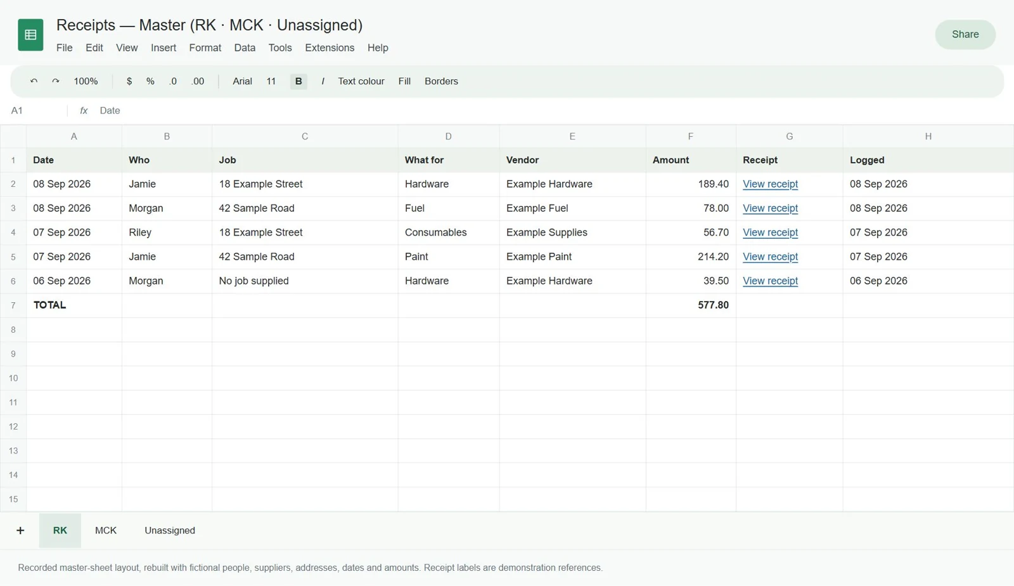Apply currency format with $ button
1014x586 pixels.
click(x=129, y=81)
